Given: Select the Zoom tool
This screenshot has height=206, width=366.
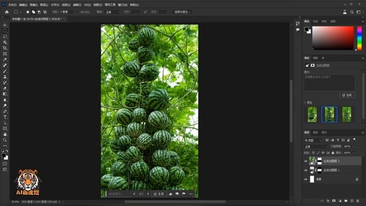Looking at the screenshot, I should coord(5,140).
